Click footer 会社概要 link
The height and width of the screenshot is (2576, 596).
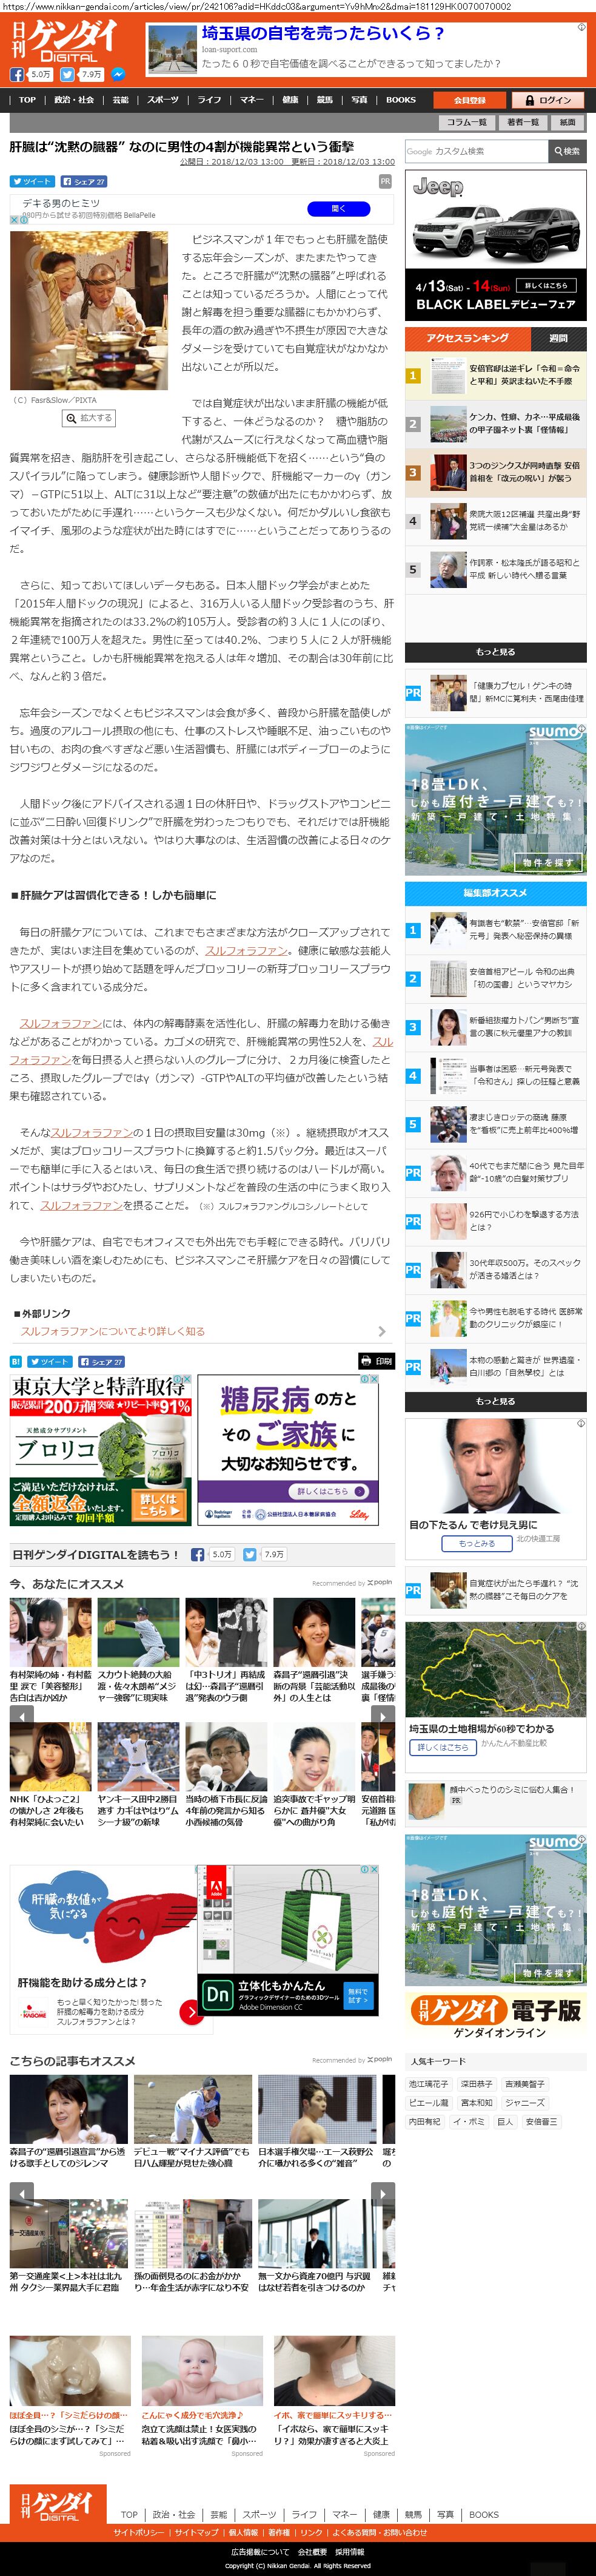pyautogui.click(x=312, y=2551)
